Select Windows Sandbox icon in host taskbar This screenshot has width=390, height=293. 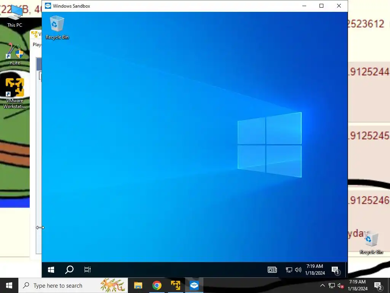coord(194,285)
